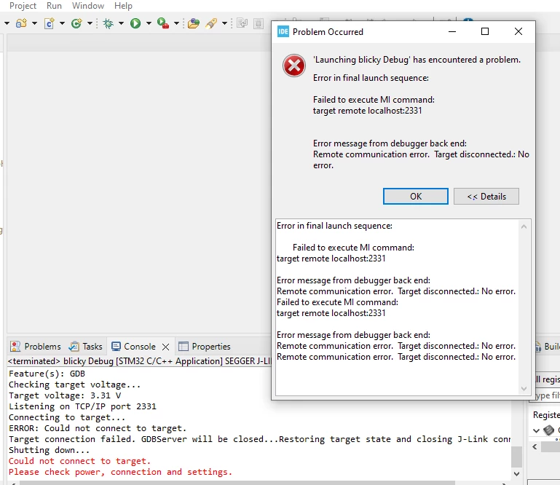The height and width of the screenshot is (485, 560).
Task: Click the green Run play icon
Action: click(x=135, y=23)
